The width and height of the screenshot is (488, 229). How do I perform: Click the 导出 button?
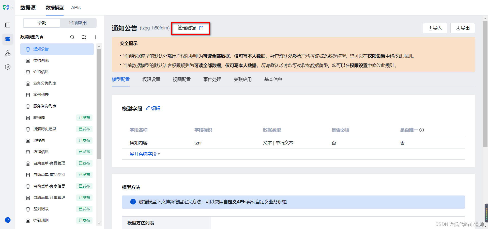(x=463, y=28)
